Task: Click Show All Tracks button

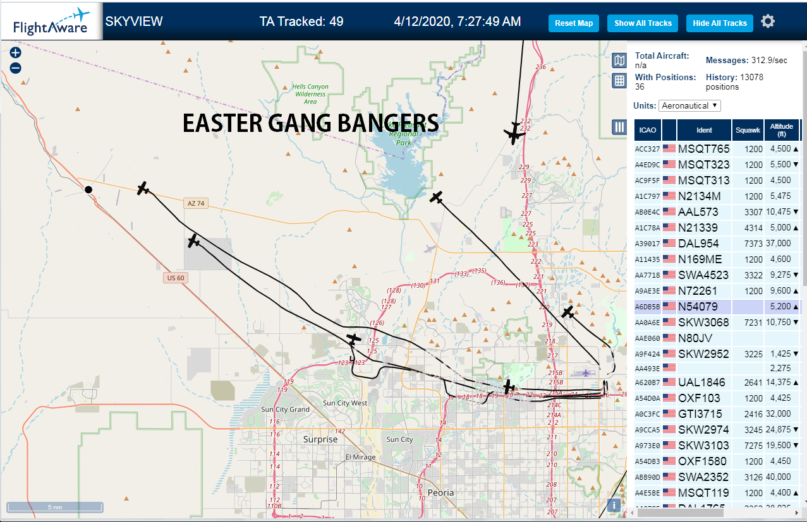Action: coord(643,23)
